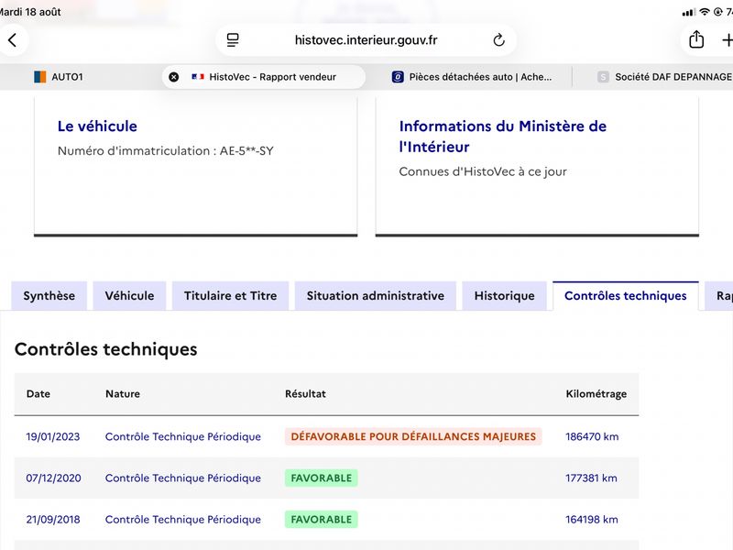Click the Résultat column header
The image size is (733, 550).
point(305,394)
